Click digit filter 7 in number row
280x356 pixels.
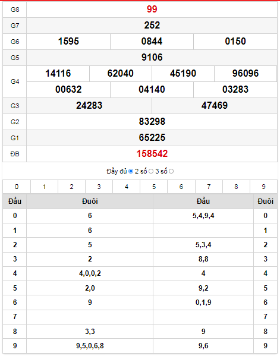coord(209,187)
